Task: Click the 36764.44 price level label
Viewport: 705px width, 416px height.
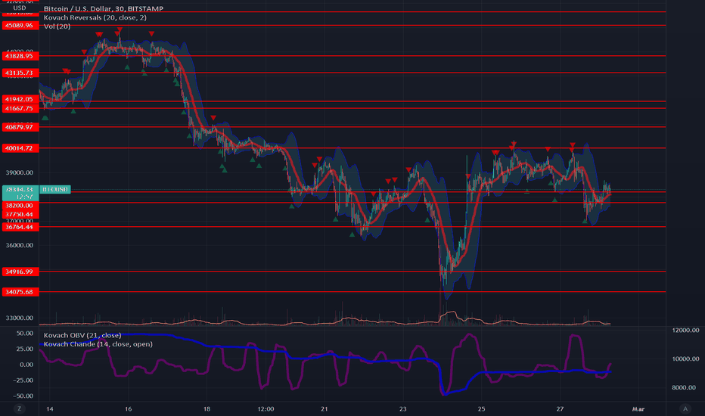Action: pyautogui.click(x=20, y=227)
